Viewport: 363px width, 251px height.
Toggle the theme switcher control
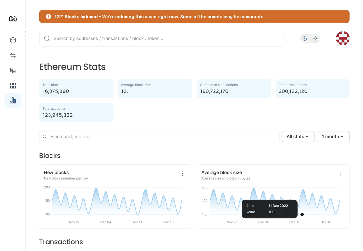tap(310, 38)
